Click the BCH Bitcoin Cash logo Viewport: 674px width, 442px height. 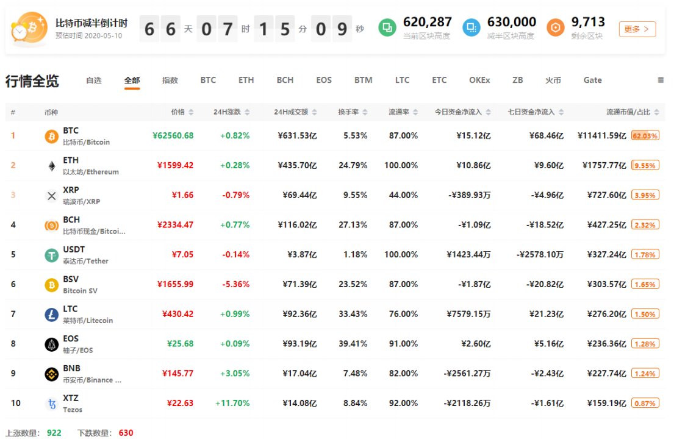(52, 226)
